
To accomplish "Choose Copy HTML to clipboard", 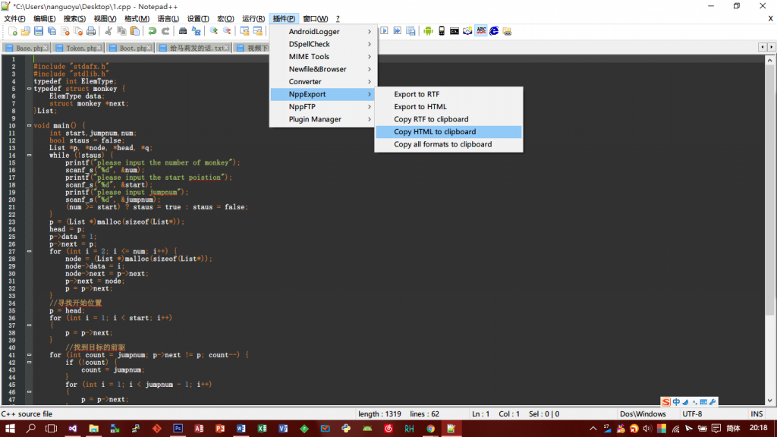I will (448, 132).
